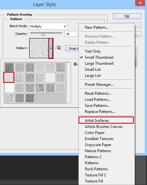Close the Layer Style dialog
The image size is (147, 185).
tap(140, 3)
